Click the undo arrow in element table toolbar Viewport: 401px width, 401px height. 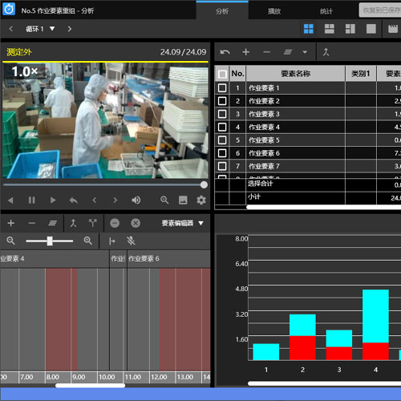(225, 52)
